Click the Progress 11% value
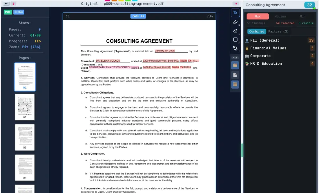This screenshot has width=319, height=193. (37, 41)
